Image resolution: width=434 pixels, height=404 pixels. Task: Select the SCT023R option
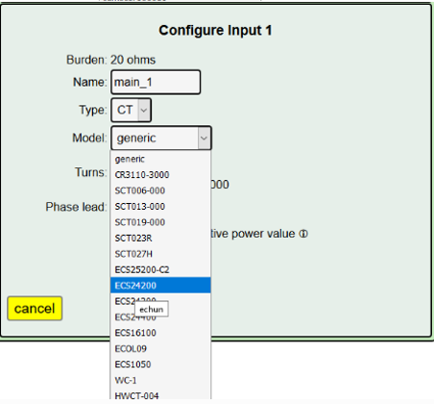coord(160,238)
